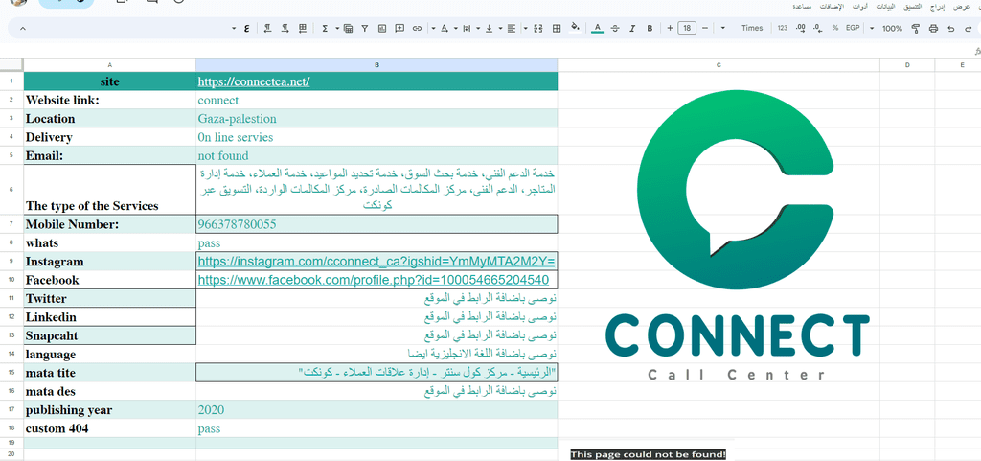Click the Merge cells icon
981x461 pixels.
pos(538,28)
